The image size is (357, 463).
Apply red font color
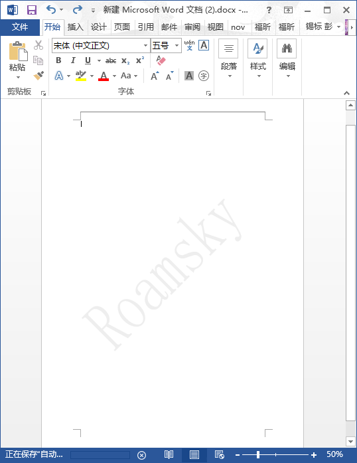coord(104,76)
